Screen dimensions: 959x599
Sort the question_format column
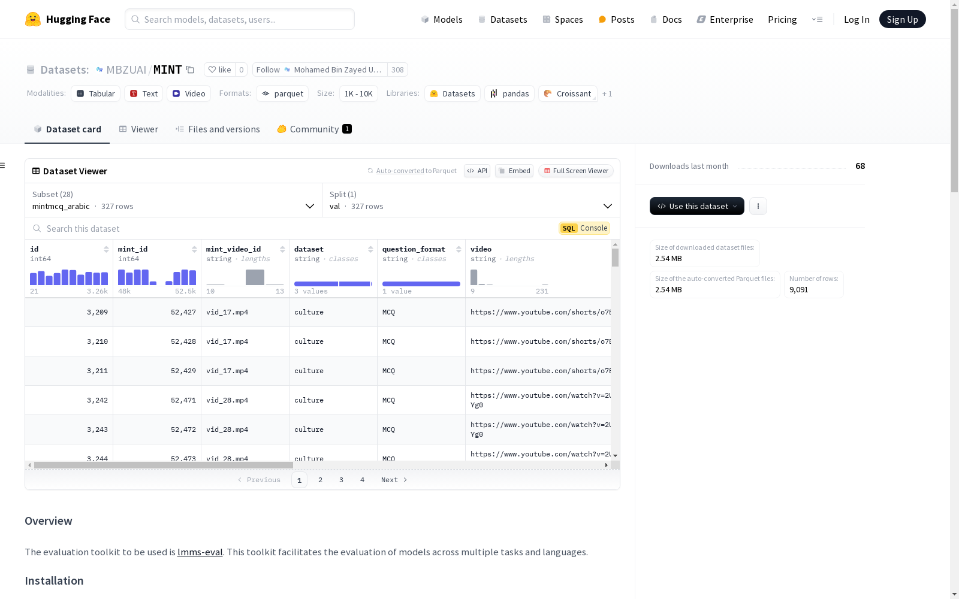coord(459,249)
